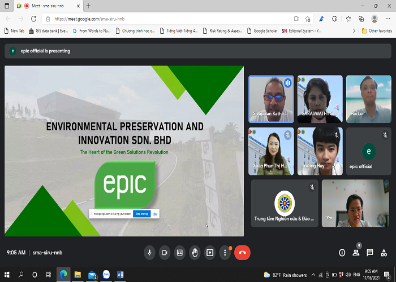Open the Other favorites folder
396x282 pixels.
(x=377, y=31)
